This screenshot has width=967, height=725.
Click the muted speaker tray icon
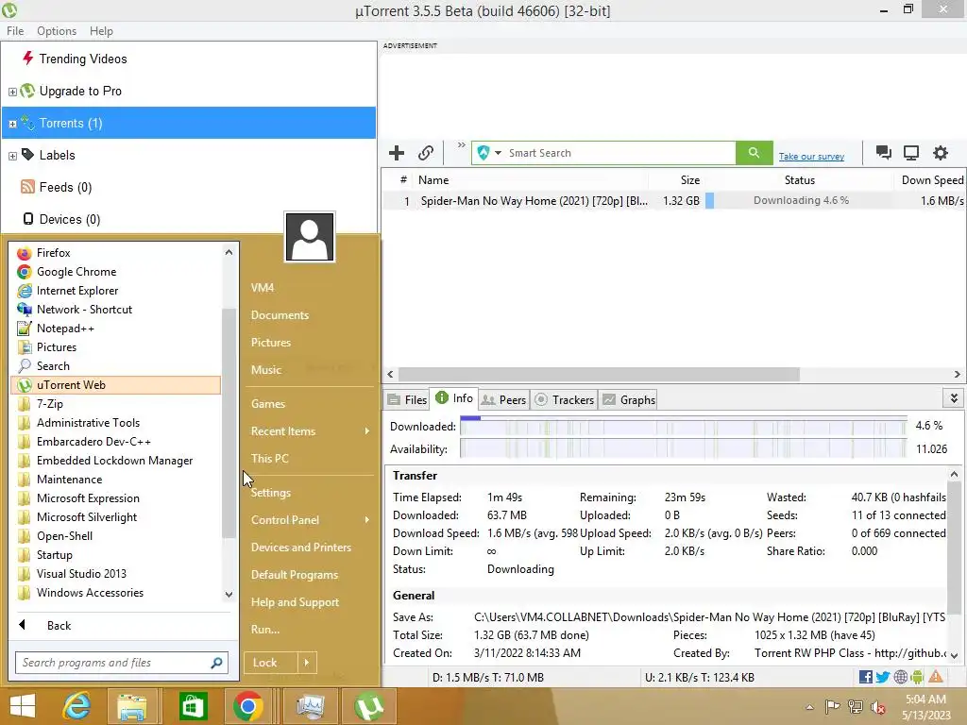tap(878, 706)
